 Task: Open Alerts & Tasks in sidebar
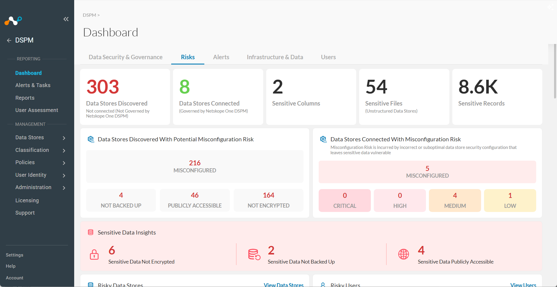33,85
